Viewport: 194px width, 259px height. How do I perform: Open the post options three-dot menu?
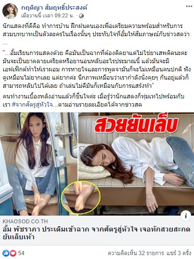pyautogui.click(x=189, y=6)
